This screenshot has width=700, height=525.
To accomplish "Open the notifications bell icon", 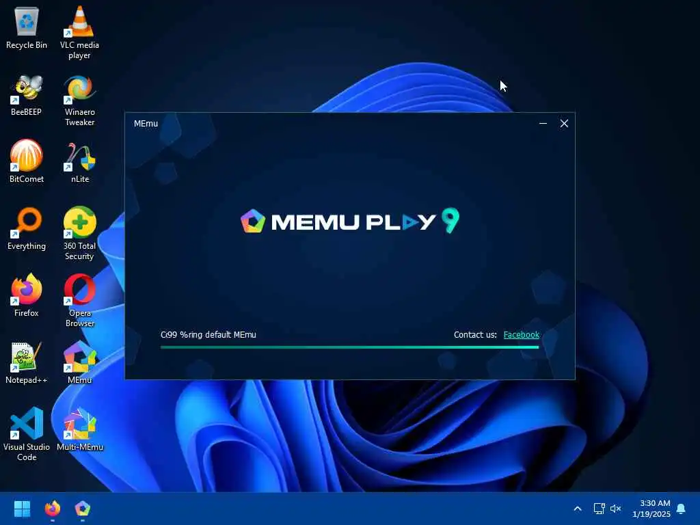I will tap(681, 509).
